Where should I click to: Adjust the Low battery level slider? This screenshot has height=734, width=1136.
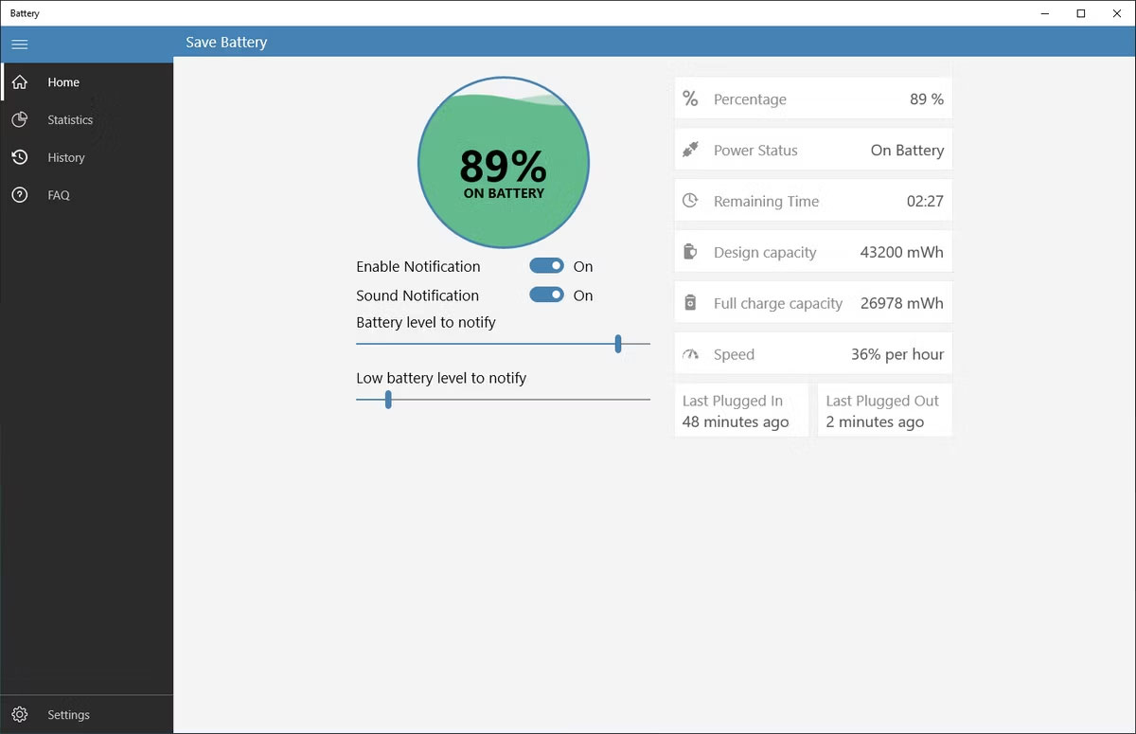pos(386,400)
